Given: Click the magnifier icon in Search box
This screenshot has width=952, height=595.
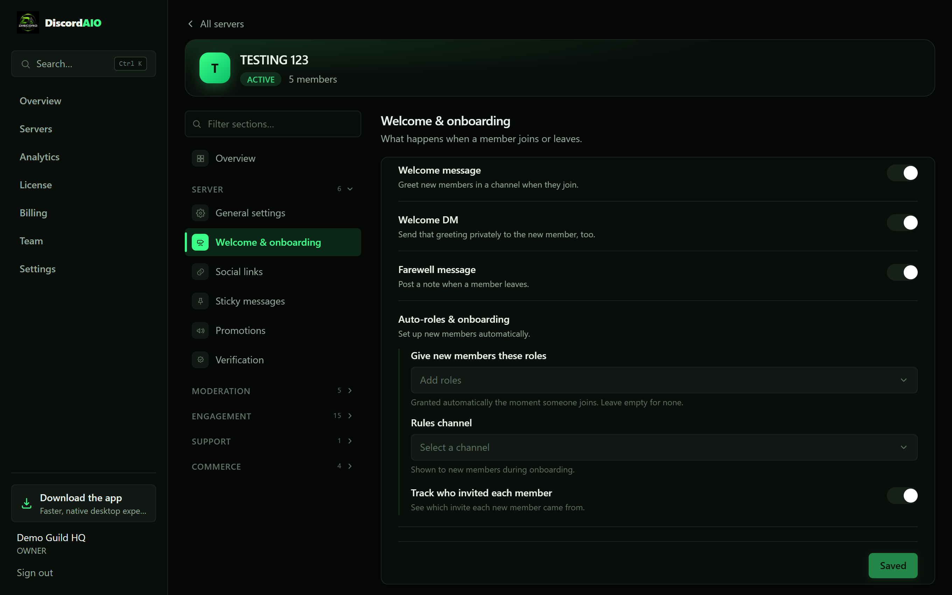Looking at the screenshot, I should click(26, 64).
